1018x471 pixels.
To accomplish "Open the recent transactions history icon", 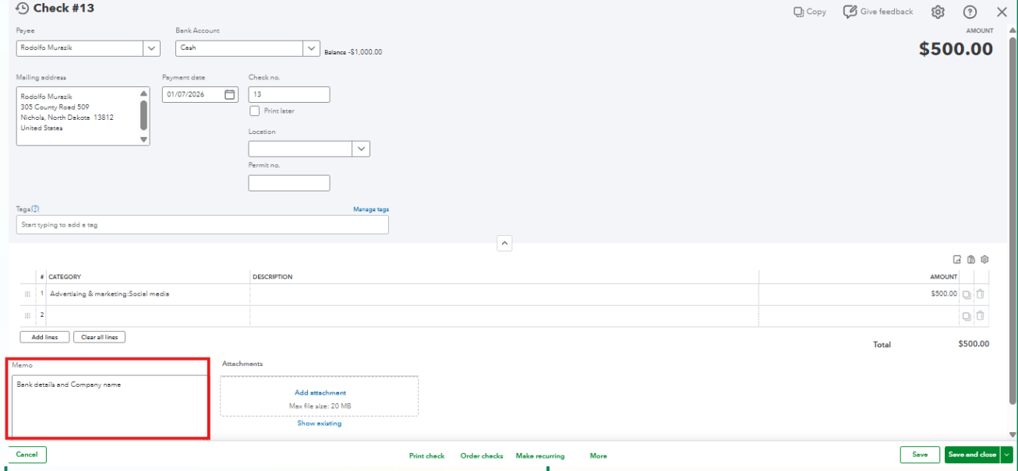I will [22, 9].
